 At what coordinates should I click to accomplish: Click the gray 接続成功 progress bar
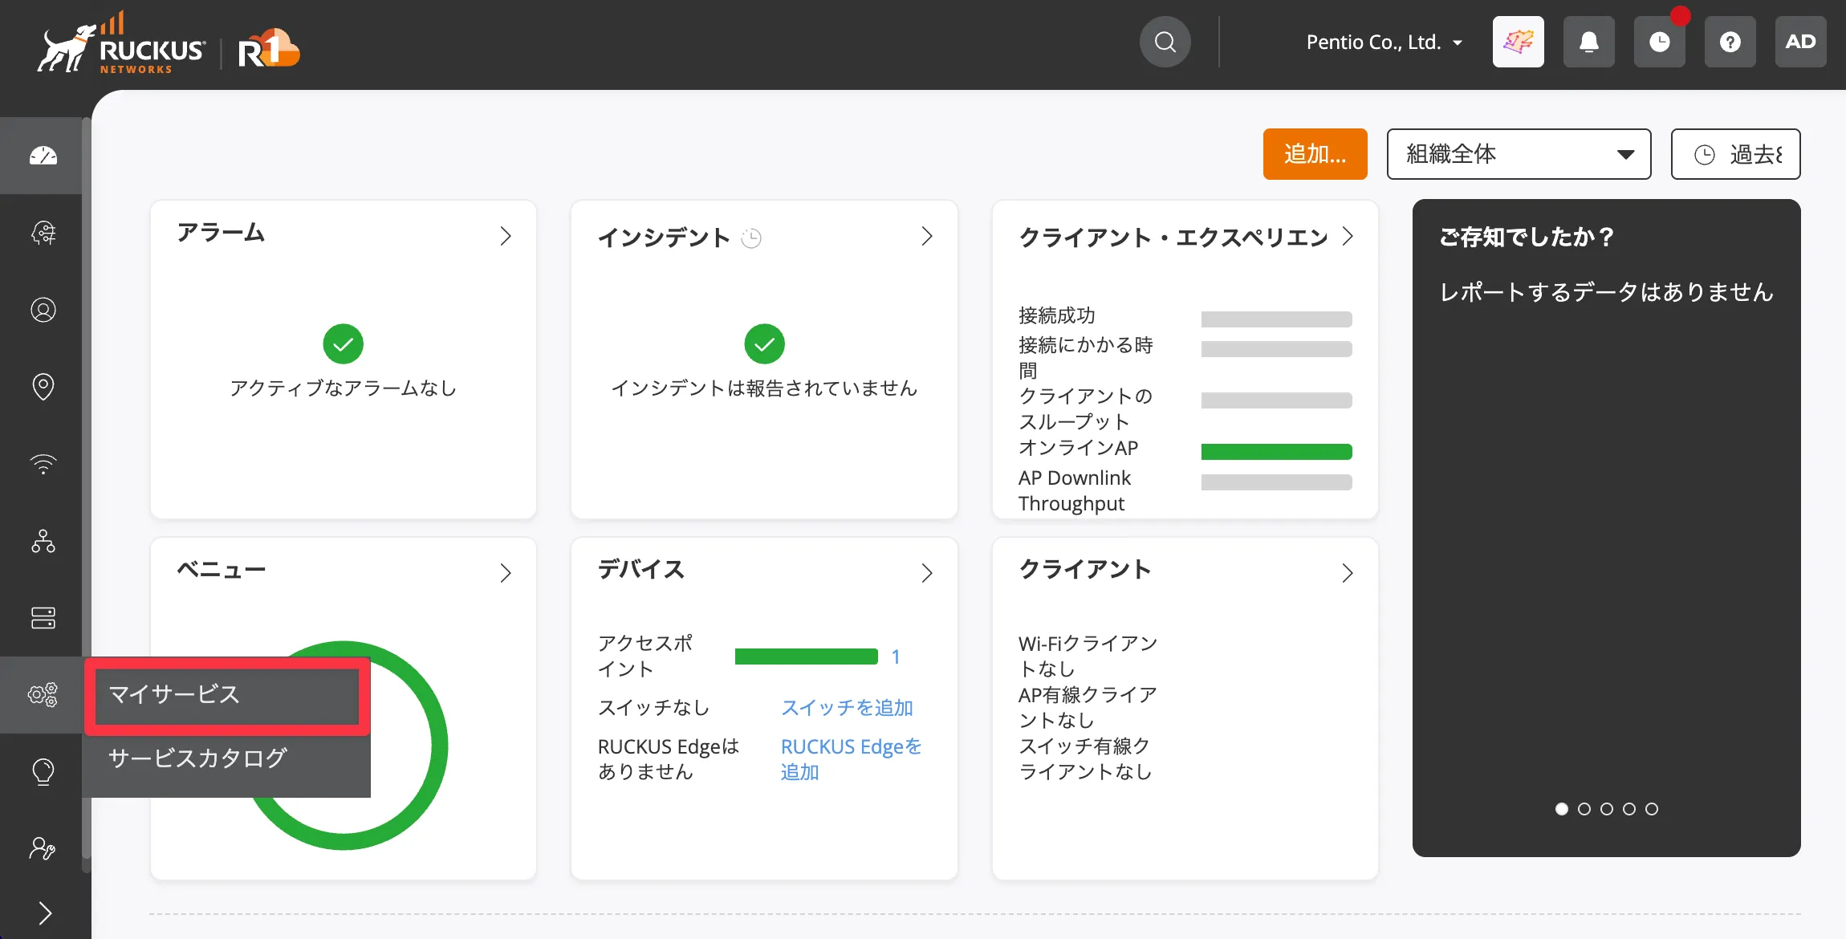(1276, 319)
